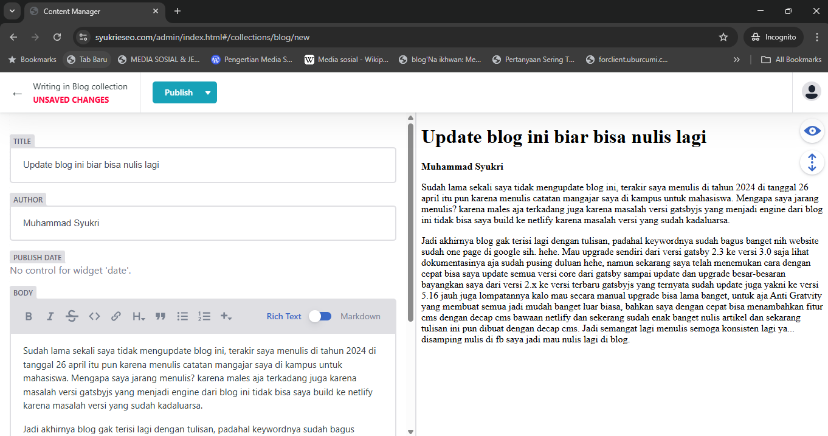828x436 pixels.
Task: Click inside the Title input field
Action: click(x=203, y=165)
